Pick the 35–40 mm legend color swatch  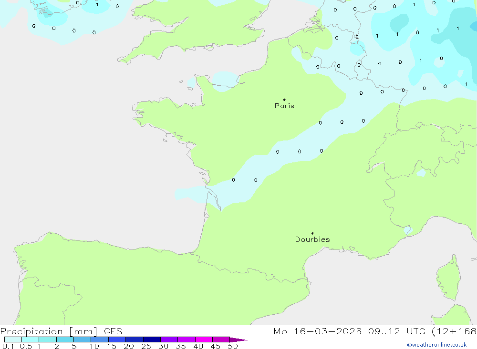187,339
